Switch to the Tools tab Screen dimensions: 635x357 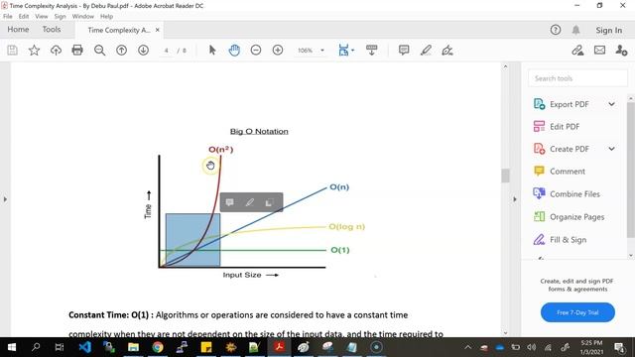tap(52, 30)
